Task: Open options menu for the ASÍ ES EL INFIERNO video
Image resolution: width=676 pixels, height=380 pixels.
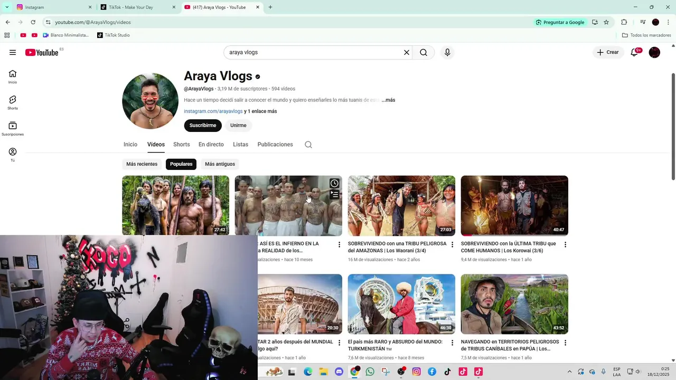Action: pyautogui.click(x=339, y=245)
